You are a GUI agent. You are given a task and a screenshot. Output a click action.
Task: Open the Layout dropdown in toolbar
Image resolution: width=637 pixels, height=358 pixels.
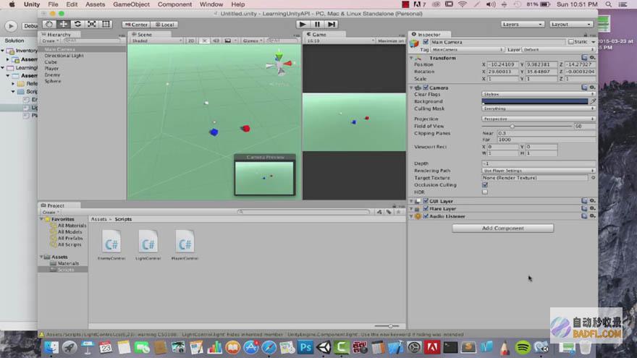571,25
